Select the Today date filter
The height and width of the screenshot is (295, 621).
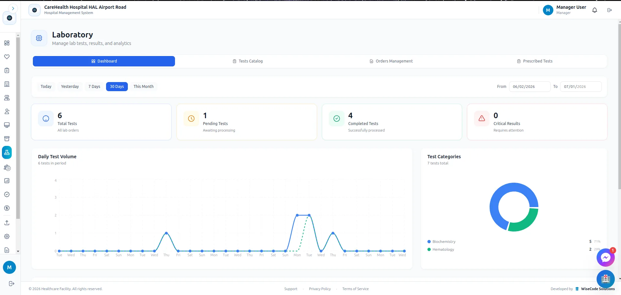click(x=46, y=87)
